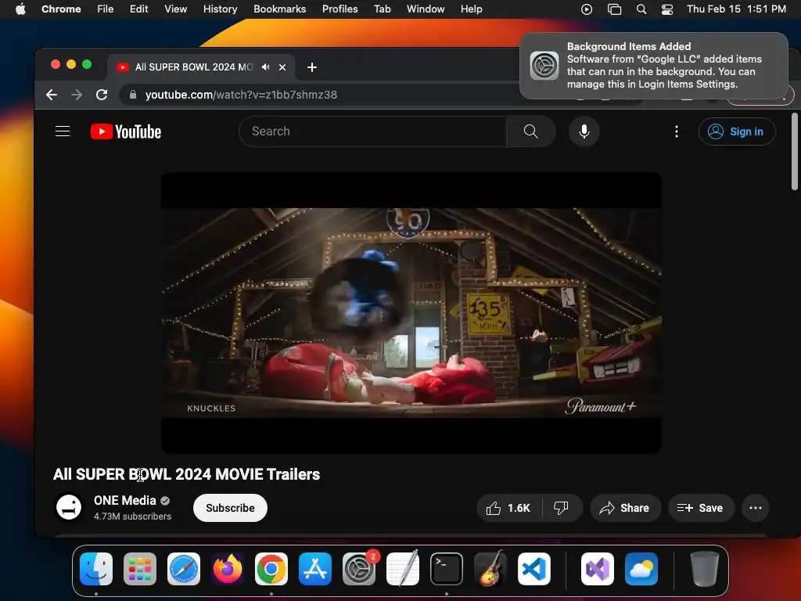
Task: Open the YouTube hamburger guide menu
Action: 63,131
